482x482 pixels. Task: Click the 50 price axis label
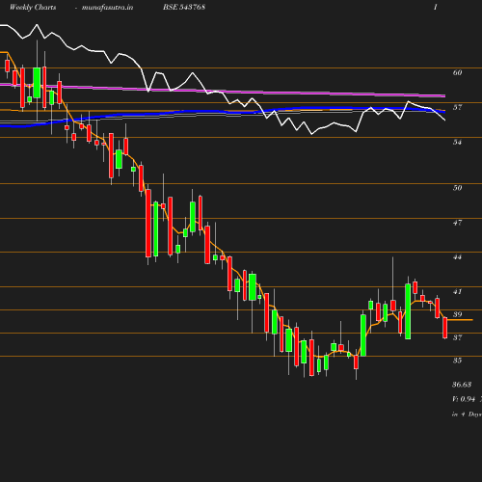coord(457,188)
